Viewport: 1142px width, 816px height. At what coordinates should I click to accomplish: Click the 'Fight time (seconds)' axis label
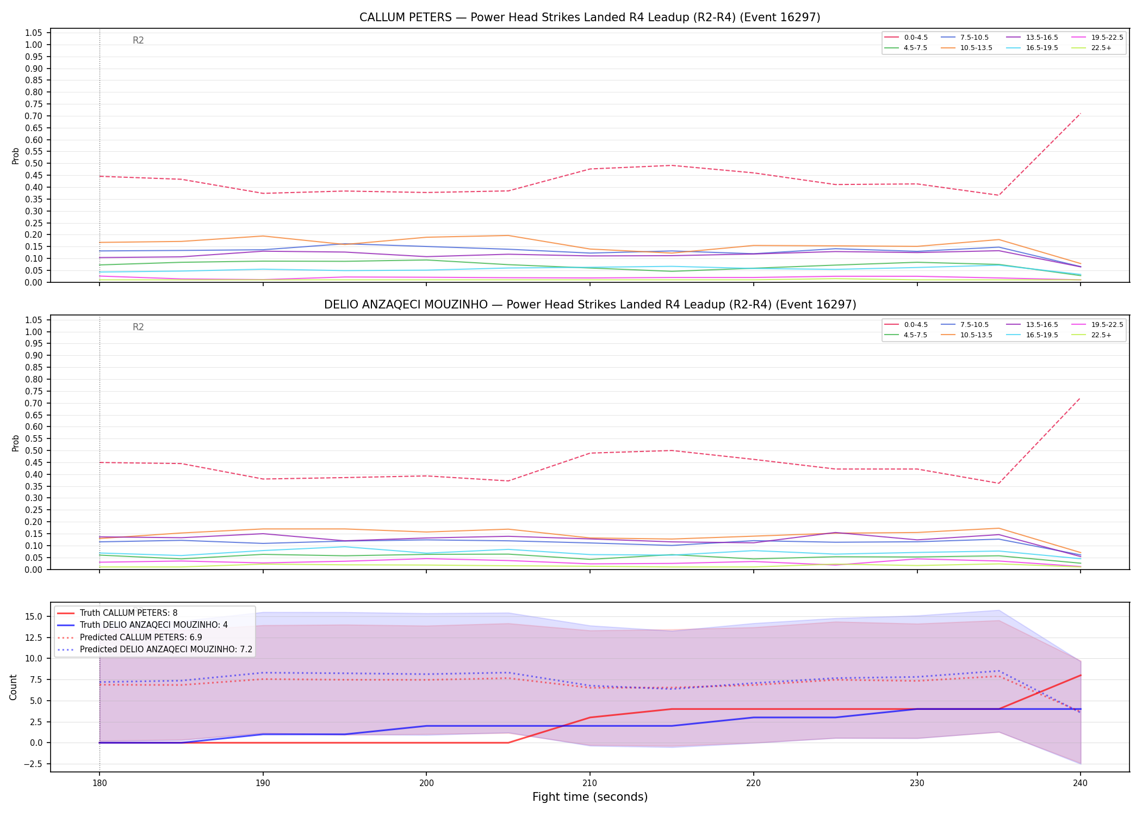click(589, 797)
